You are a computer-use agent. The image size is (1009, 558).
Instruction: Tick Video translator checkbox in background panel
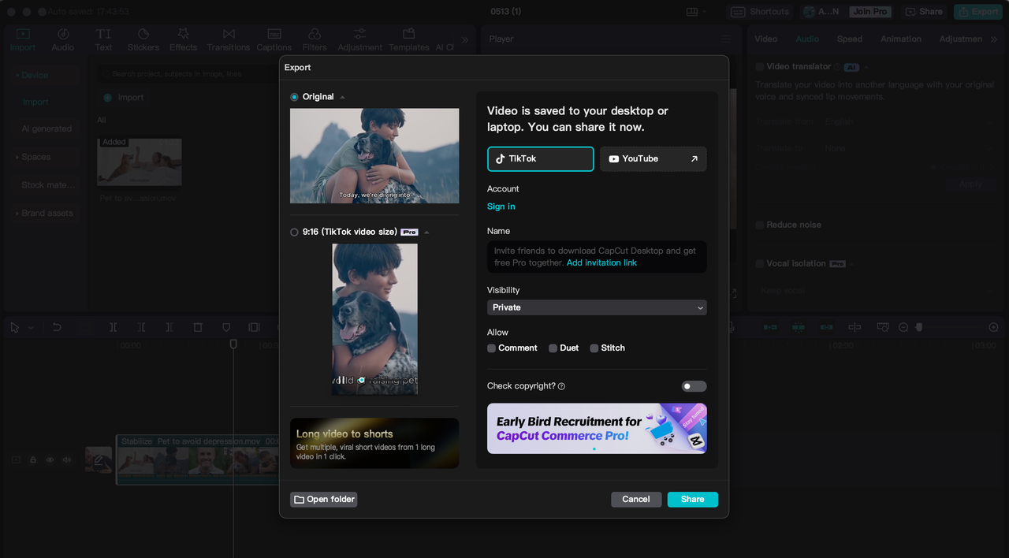pos(760,67)
